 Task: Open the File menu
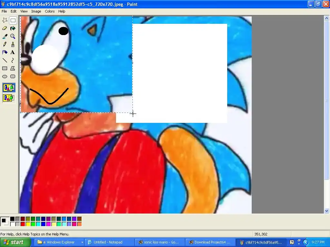[x=4, y=11]
